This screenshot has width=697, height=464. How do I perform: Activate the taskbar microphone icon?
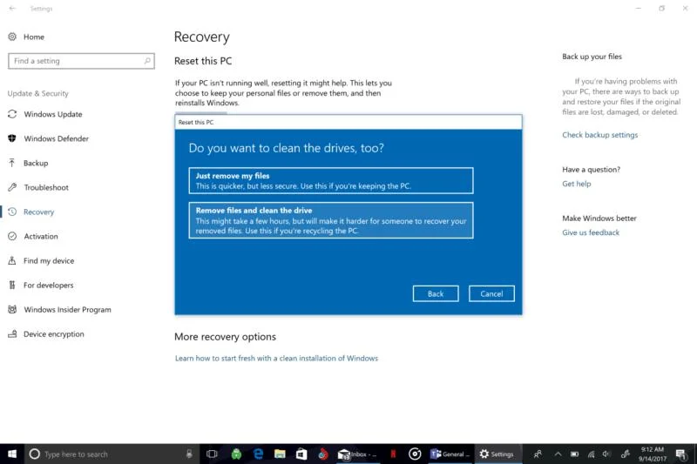click(x=189, y=454)
